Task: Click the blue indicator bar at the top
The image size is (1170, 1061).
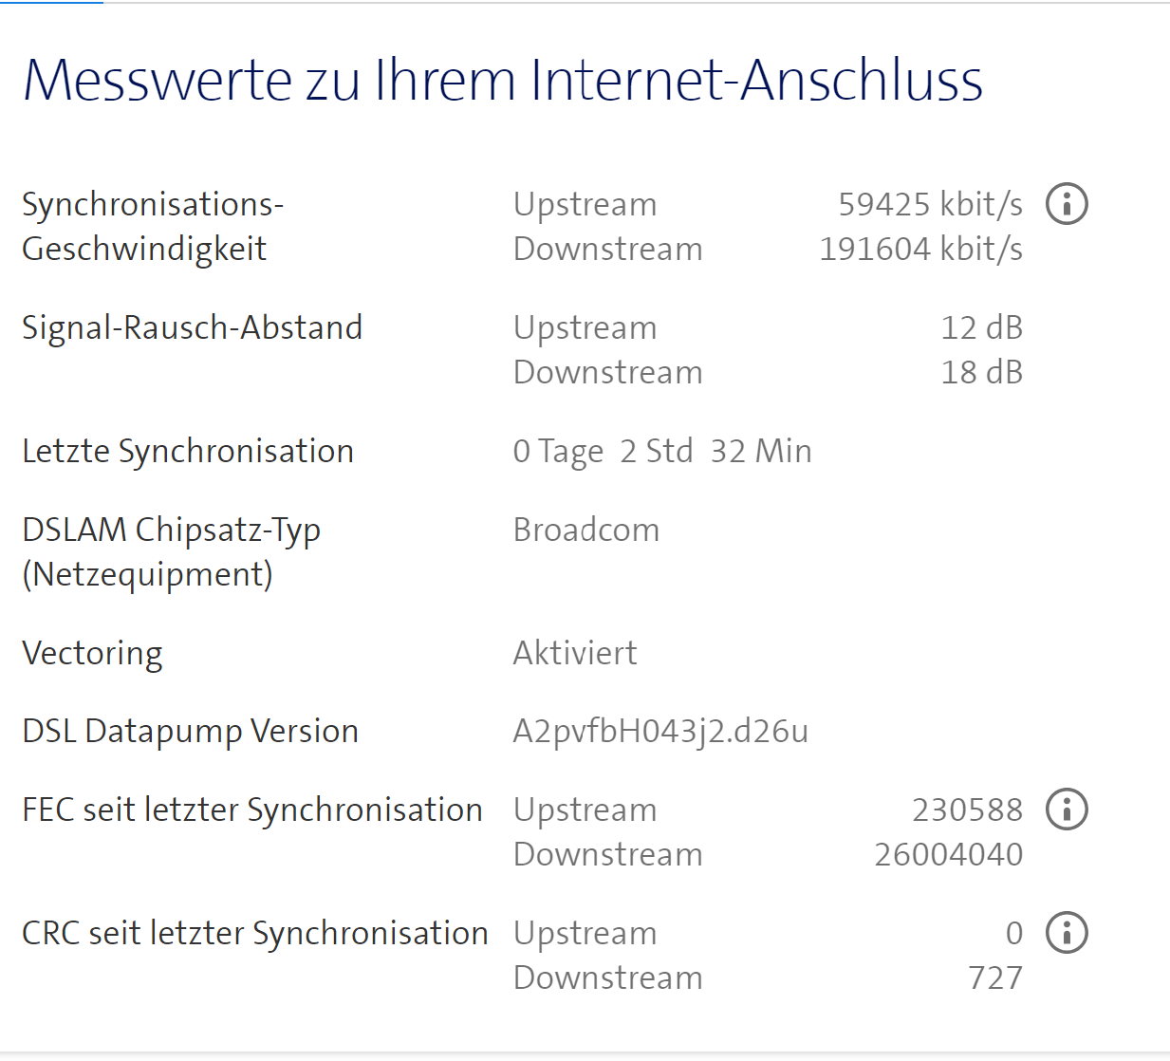Action: 52,4
